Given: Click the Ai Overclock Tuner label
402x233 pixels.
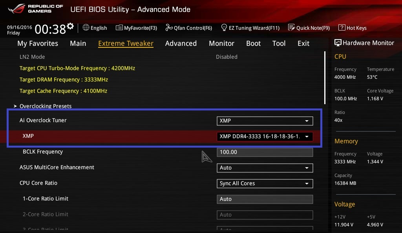Looking at the screenshot, I should point(43,120).
